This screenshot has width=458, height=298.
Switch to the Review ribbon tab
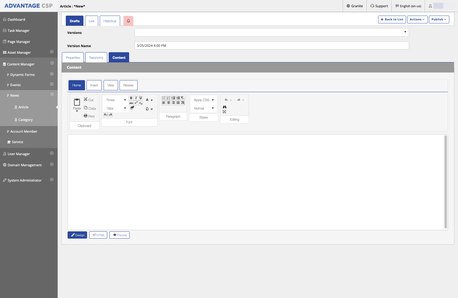[129, 85]
